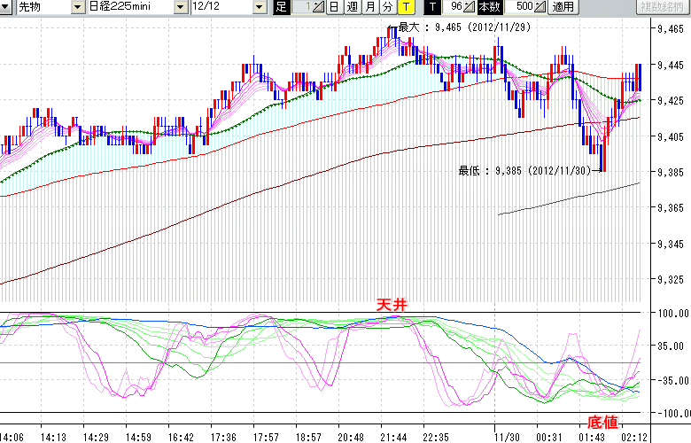This screenshot has height=443, width=691.
Task: Click the black 足 label icon
Action: tap(281, 7)
